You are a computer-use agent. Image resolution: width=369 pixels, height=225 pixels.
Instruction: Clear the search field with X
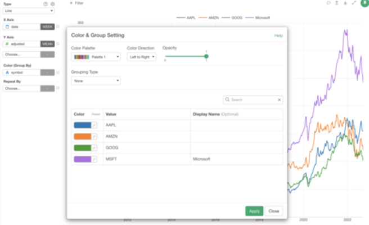point(279,100)
